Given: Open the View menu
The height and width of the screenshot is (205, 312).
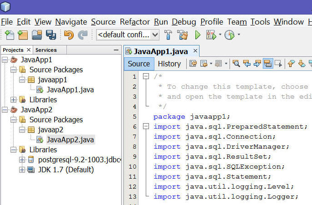Looking at the screenshot, I should coord(43,22).
